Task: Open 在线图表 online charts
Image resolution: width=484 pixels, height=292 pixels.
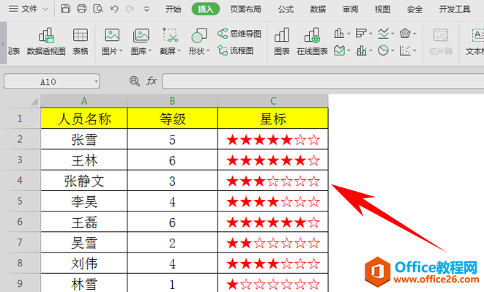Action: click(312, 42)
